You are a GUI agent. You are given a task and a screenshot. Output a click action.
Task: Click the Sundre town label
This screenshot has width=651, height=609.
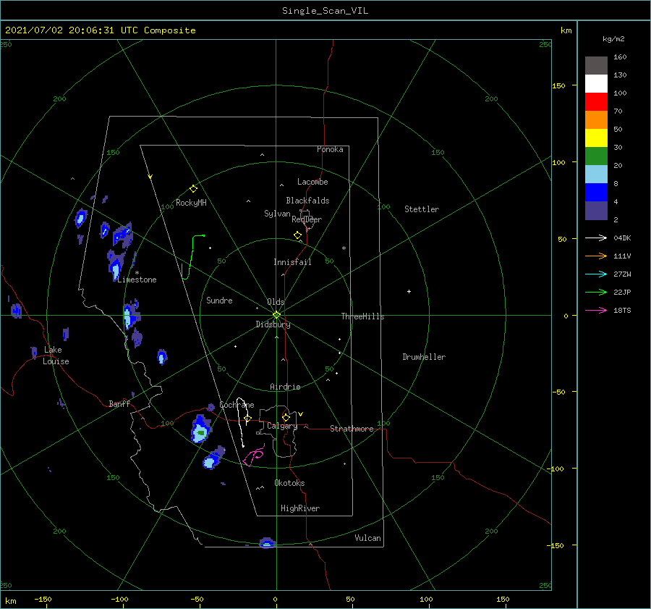pos(219,300)
